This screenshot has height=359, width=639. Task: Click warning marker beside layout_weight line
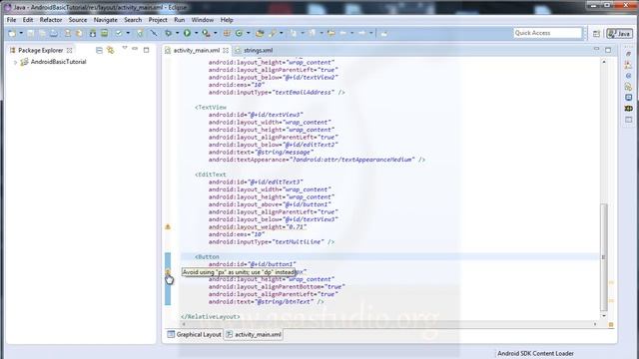[x=168, y=226]
